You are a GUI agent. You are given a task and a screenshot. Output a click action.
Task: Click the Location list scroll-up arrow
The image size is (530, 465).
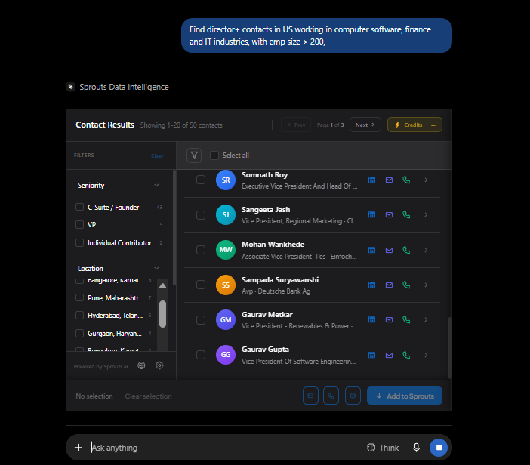[x=162, y=285]
